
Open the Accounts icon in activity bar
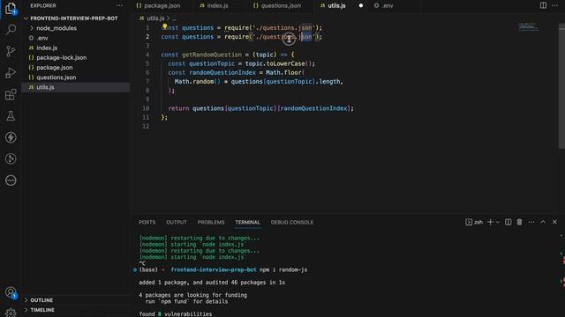[x=11, y=292]
